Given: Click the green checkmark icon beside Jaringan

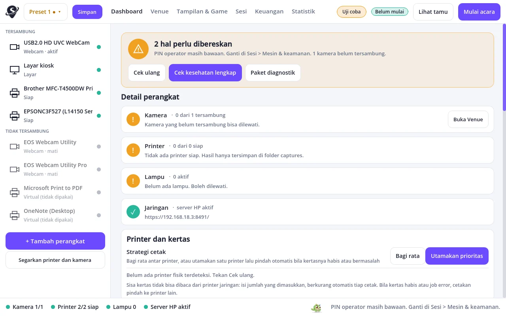Looking at the screenshot, I should coord(133,212).
